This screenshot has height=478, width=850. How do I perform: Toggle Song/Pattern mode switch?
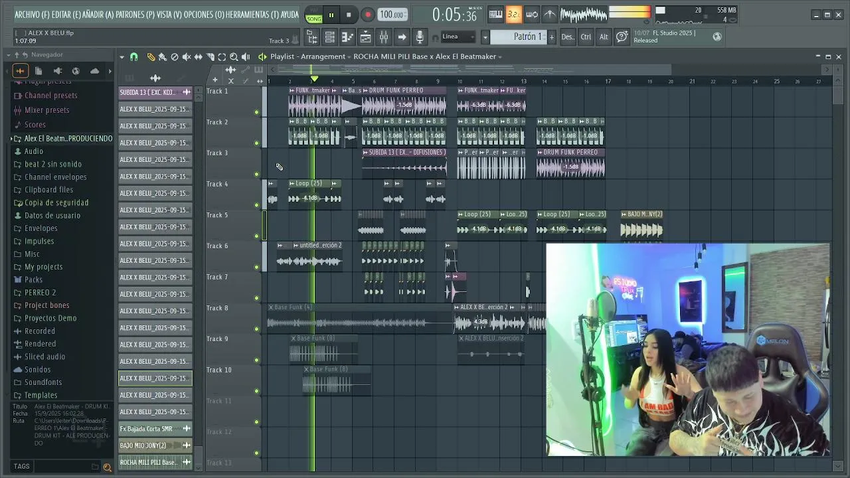314,15
